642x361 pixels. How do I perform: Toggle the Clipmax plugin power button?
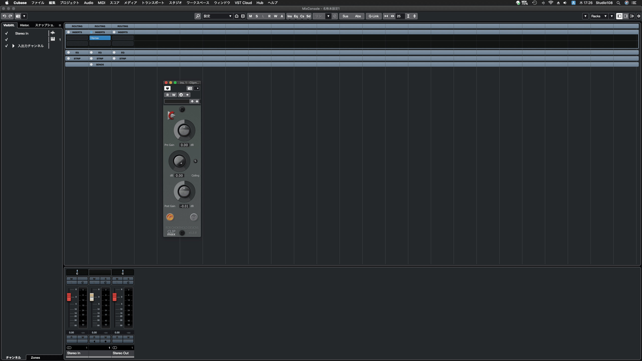point(167,88)
